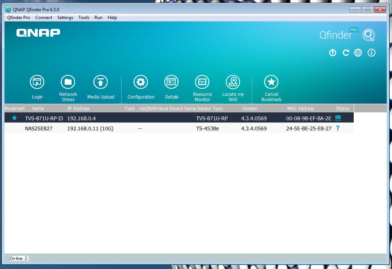Sort by Version column header

click(x=250, y=108)
